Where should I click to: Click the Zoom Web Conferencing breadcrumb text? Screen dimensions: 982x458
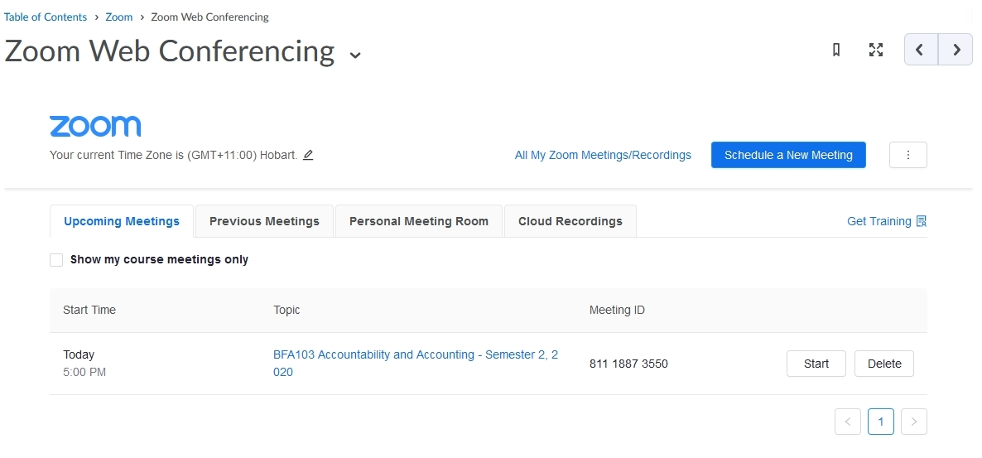[209, 17]
